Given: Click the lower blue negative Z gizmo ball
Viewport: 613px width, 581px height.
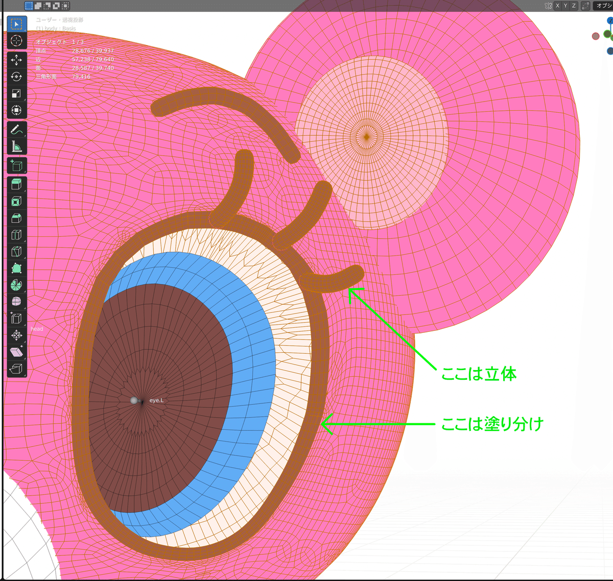Looking at the screenshot, I should click(x=610, y=51).
